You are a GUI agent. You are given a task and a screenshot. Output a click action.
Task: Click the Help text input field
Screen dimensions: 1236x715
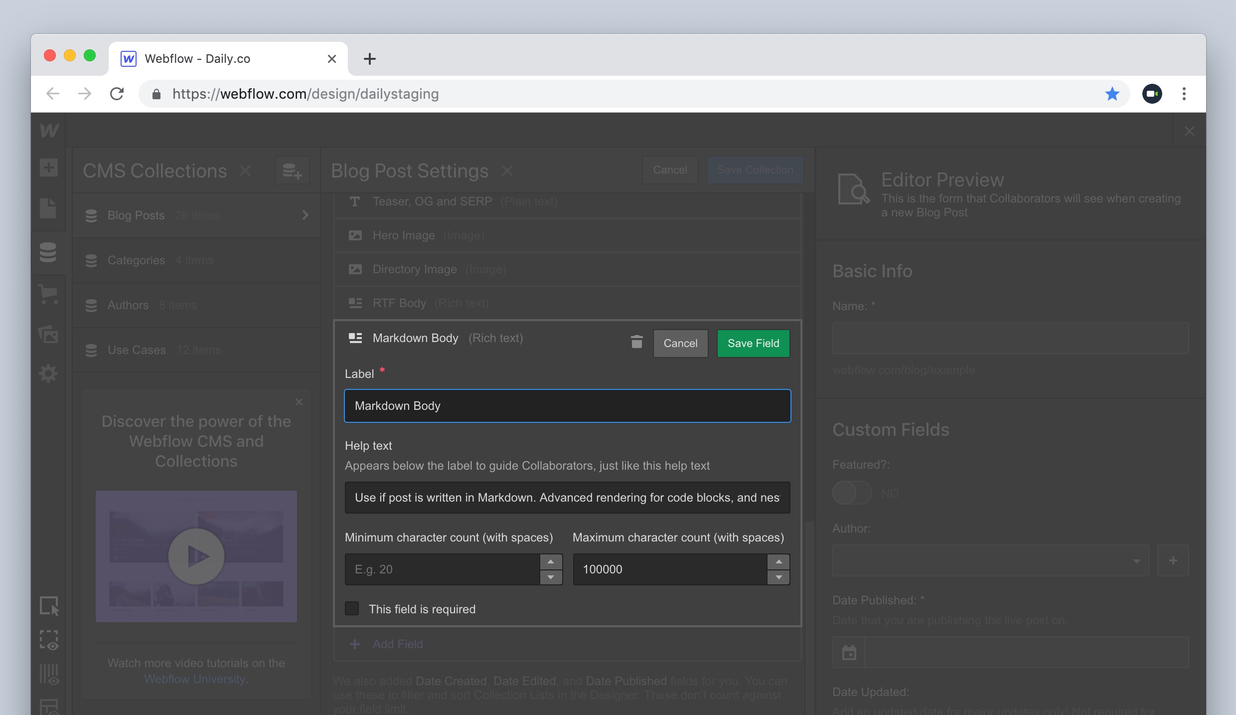(x=568, y=498)
